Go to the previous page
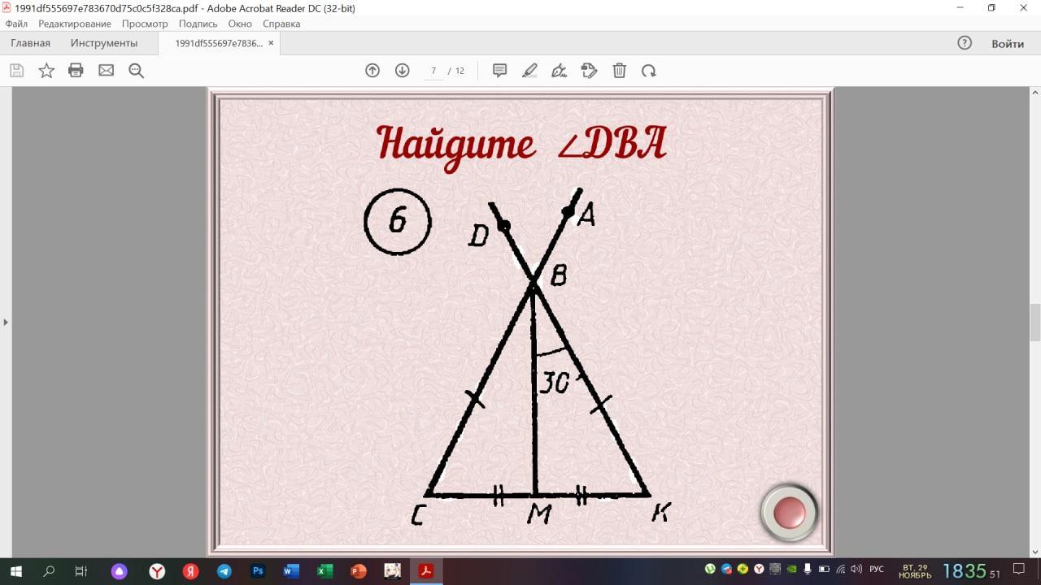The image size is (1041, 585). (372, 71)
